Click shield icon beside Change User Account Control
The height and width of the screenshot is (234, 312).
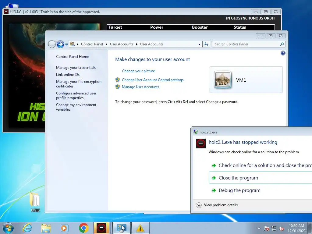pos(118,80)
